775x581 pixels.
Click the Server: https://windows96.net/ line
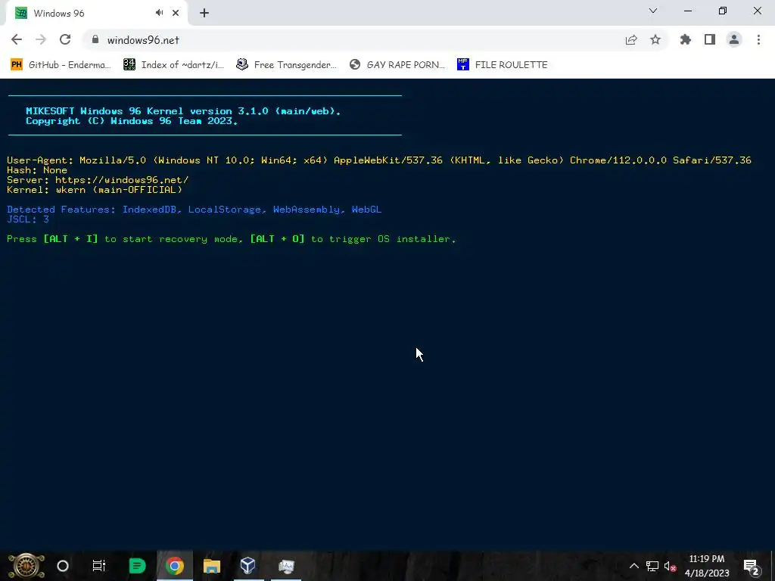click(x=98, y=180)
